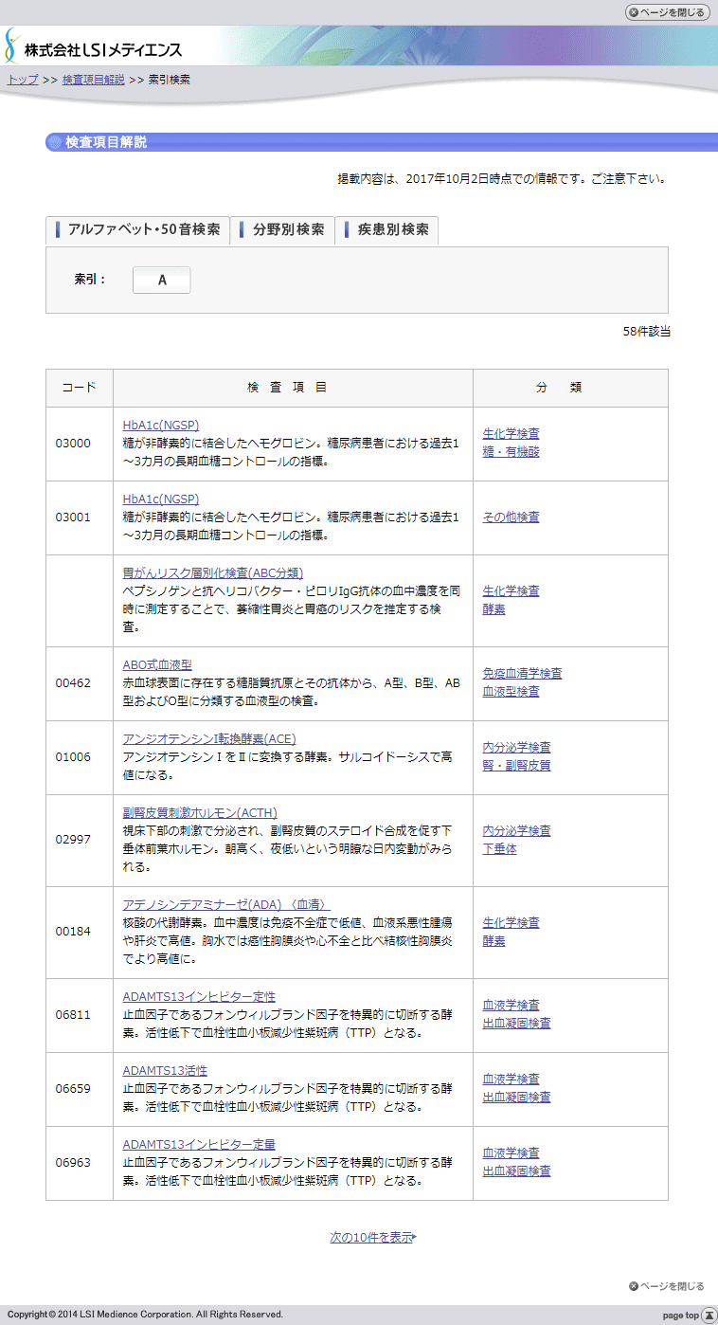
Task: Click the bottom 'ページを閉じる' link
Action: 667,1286
